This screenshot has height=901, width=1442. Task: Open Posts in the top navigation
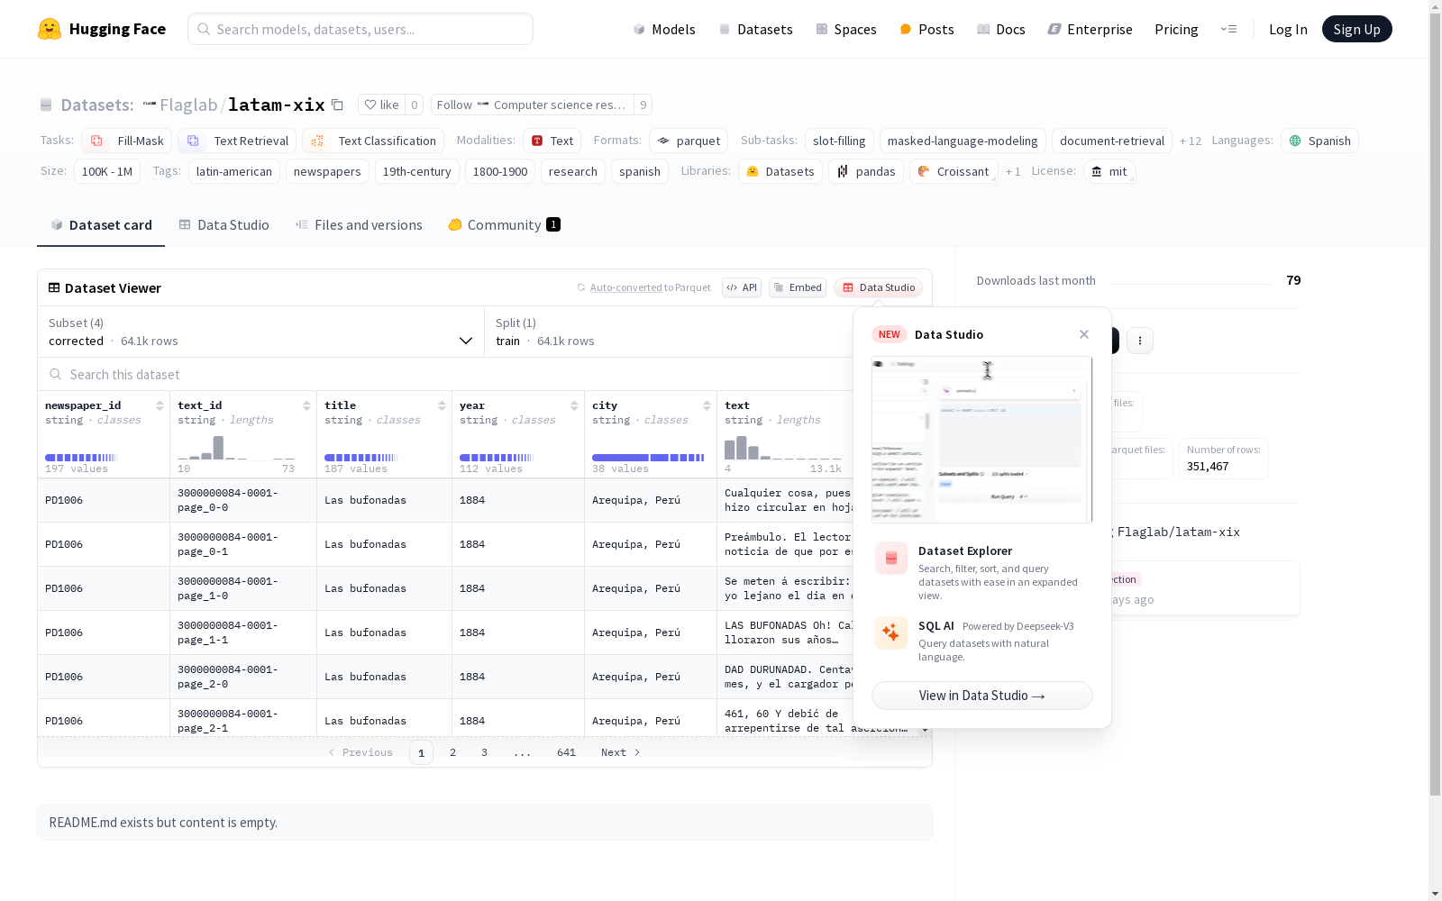(x=926, y=29)
